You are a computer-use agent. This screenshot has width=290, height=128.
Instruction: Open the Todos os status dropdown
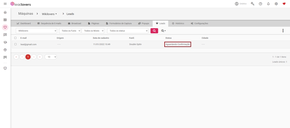pyautogui.click(x=128, y=31)
